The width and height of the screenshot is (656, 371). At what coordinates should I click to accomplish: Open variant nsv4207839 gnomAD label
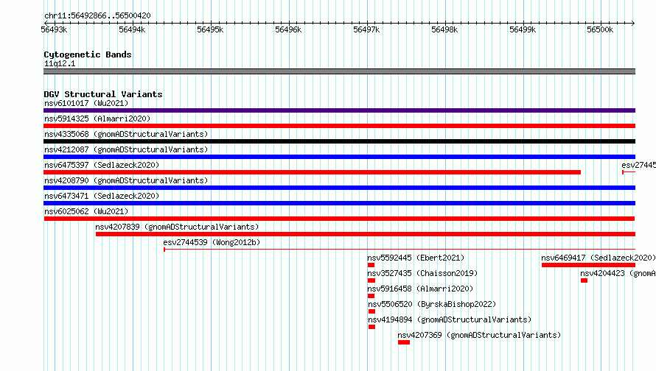point(177,227)
